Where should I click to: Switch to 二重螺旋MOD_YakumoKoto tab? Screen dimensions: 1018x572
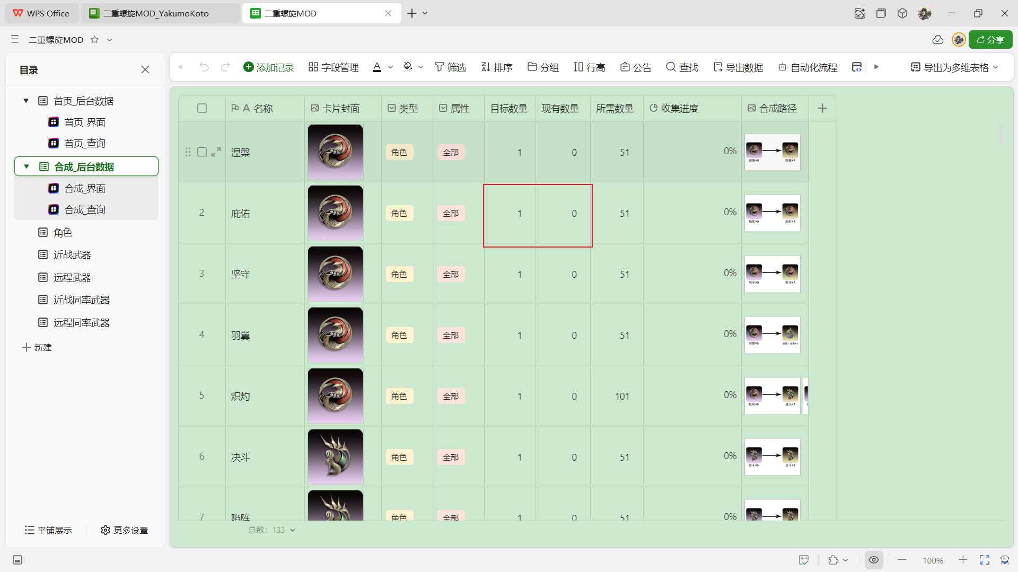point(156,13)
